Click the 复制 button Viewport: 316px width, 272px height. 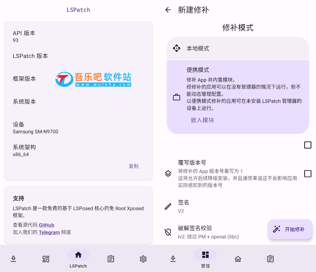[134, 166]
